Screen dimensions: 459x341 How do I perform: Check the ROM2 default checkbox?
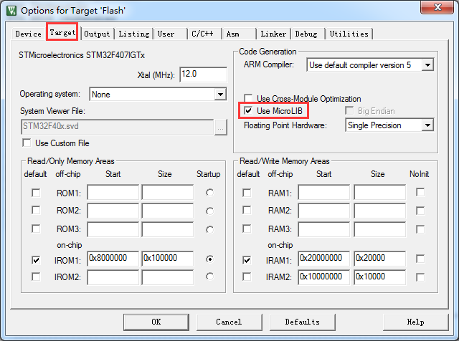36,211
